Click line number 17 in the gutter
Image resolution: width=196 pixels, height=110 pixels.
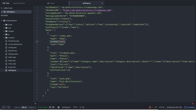tap(37, 42)
